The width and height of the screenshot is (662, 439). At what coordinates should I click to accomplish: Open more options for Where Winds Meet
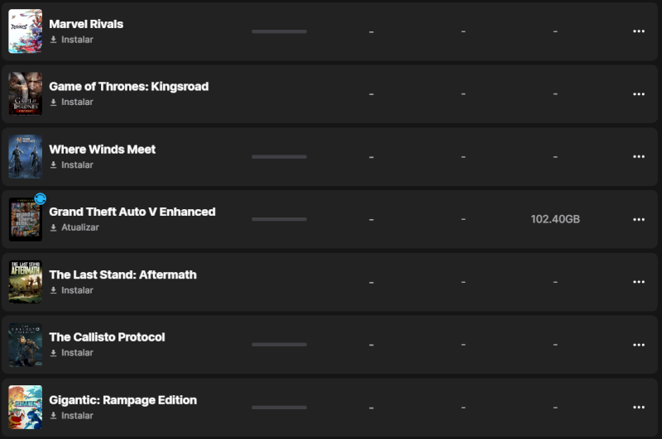click(638, 157)
